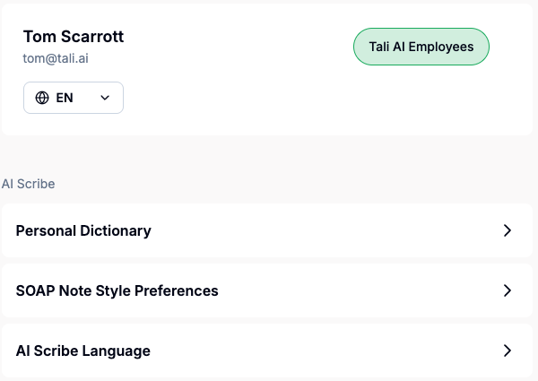Click the arrow icon for SOAP Note Style Preferences
Viewport: 538px width, 381px height.
[x=507, y=290]
